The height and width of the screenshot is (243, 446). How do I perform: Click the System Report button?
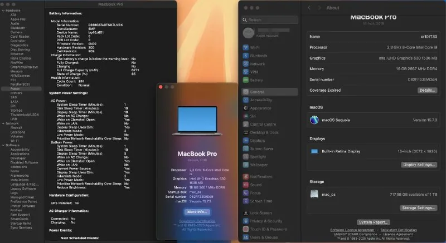[x=373, y=222]
